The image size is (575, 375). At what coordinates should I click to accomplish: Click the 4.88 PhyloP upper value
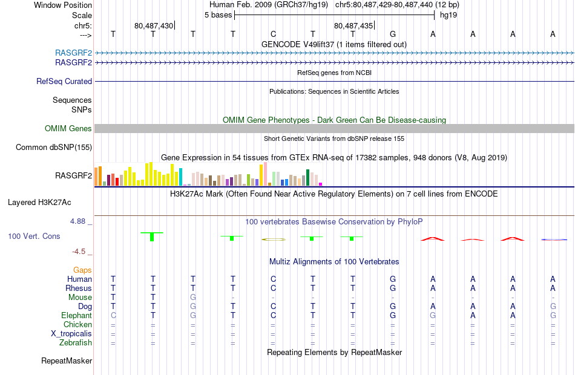(77, 221)
